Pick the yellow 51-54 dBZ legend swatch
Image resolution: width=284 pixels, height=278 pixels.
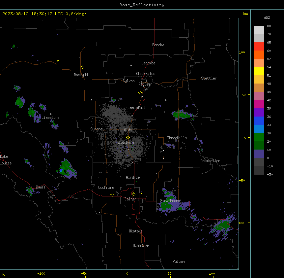259,71
